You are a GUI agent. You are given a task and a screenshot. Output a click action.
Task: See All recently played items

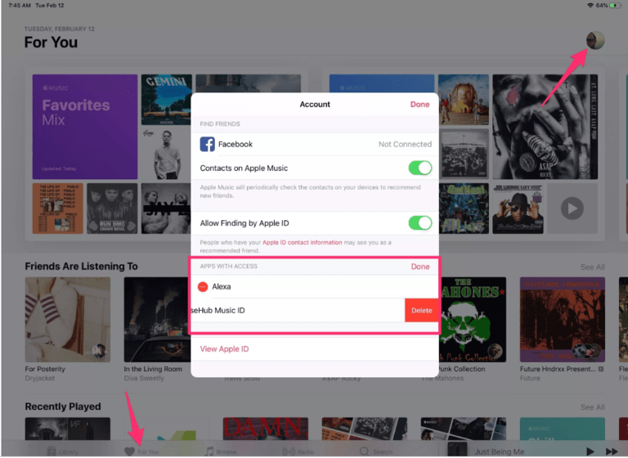click(592, 407)
